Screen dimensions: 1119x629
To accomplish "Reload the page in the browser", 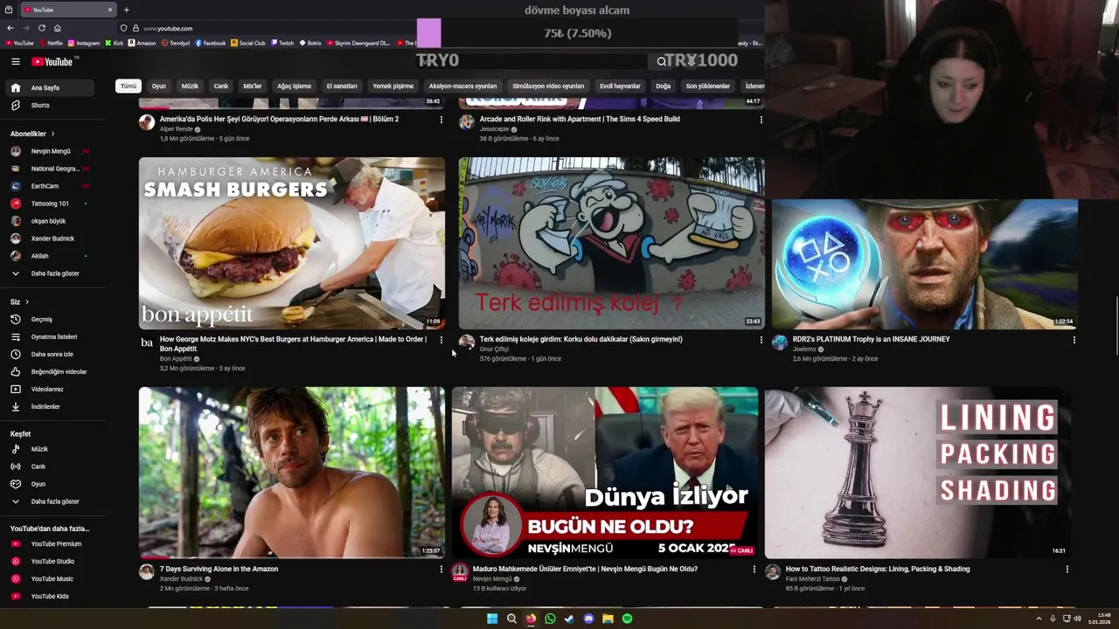I will point(41,28).
